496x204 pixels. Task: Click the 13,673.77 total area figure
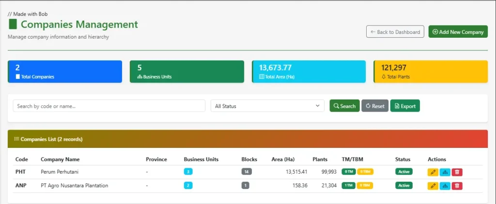pyautogui.click(x=275, y=68)
